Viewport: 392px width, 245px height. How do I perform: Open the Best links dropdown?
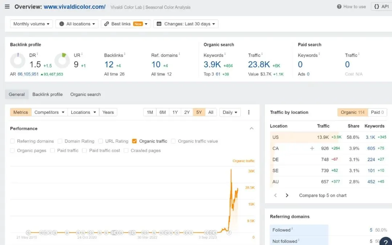(x=126, y=24)
